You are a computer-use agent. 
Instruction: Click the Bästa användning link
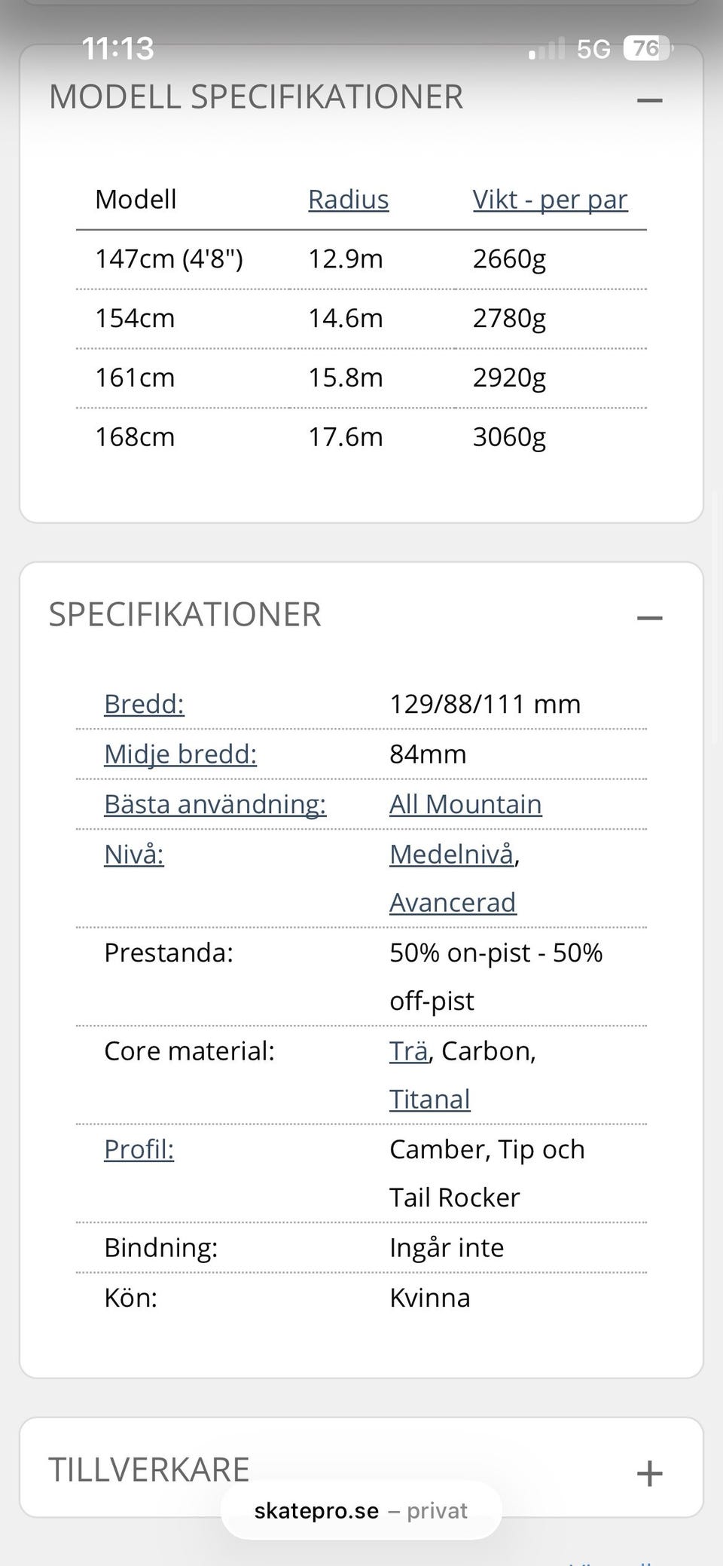point(215,804)
